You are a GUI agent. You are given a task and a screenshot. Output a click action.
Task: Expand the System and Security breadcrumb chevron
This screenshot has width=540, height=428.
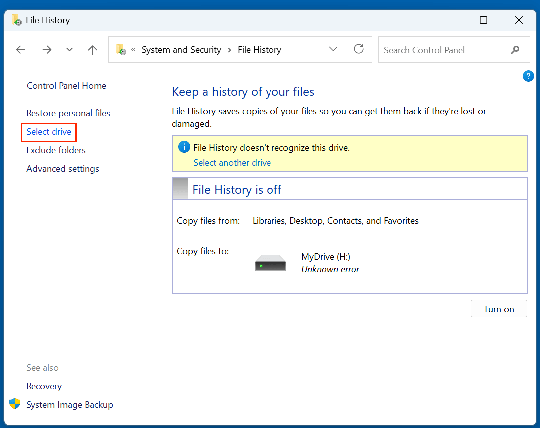(230, 49)
